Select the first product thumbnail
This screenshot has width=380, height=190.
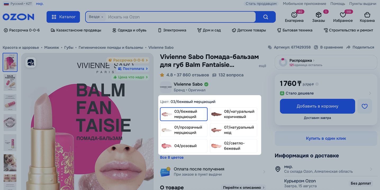click(10, 62)
